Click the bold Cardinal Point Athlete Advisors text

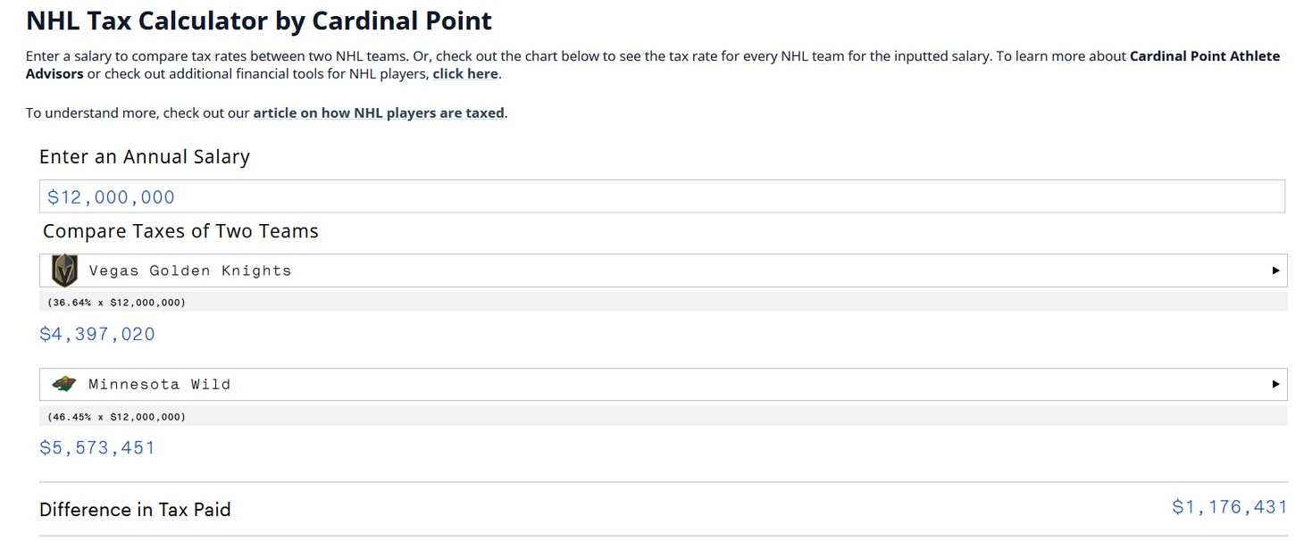click(1204, 56)
